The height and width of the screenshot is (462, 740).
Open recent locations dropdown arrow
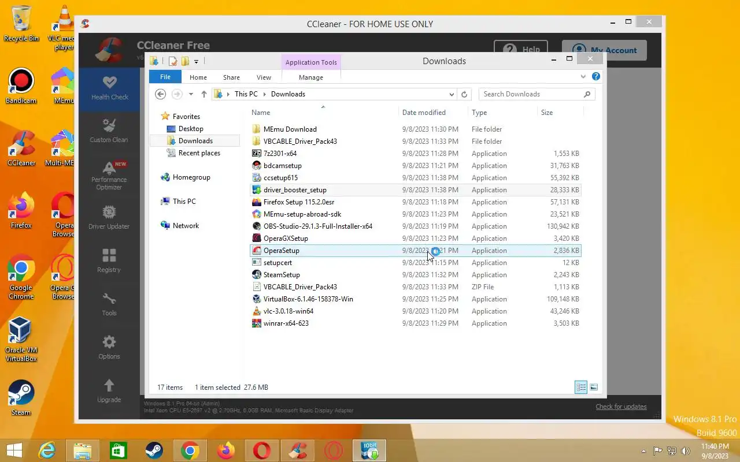[x=191, y=94]
